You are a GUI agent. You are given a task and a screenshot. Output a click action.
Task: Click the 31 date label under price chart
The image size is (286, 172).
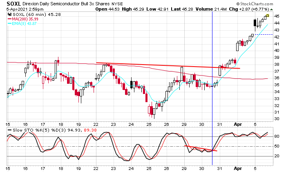point(219,124)
